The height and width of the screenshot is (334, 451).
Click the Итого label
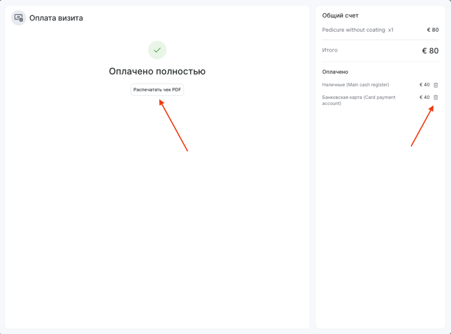tap(330, 50)
